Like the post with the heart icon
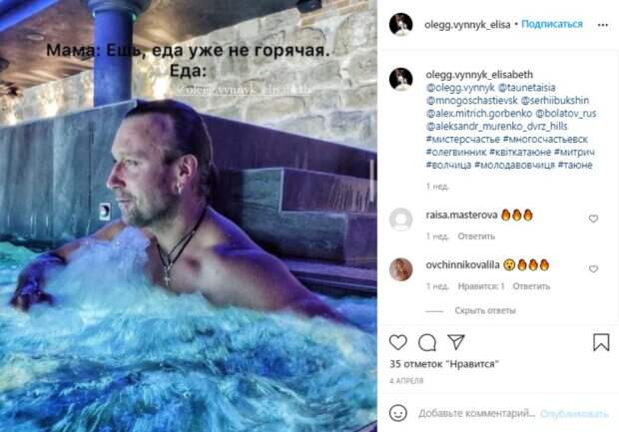619x432 pixels. 398,342
